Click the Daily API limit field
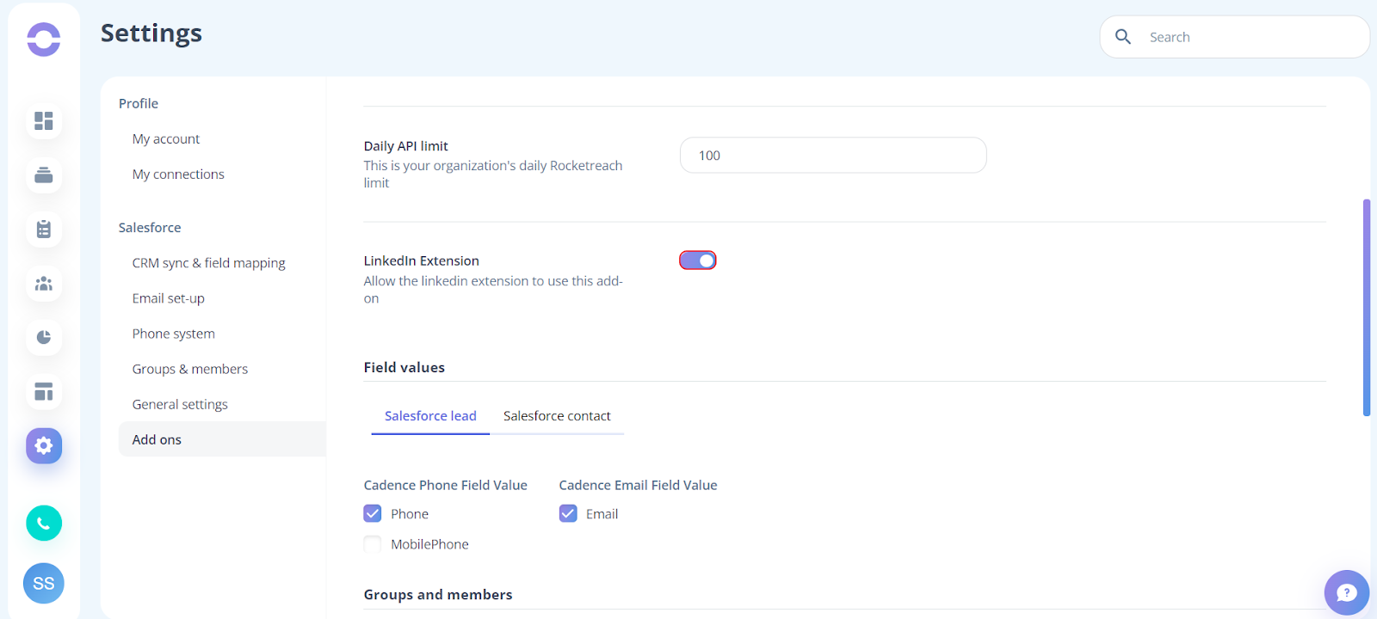 tap(833, 156)
